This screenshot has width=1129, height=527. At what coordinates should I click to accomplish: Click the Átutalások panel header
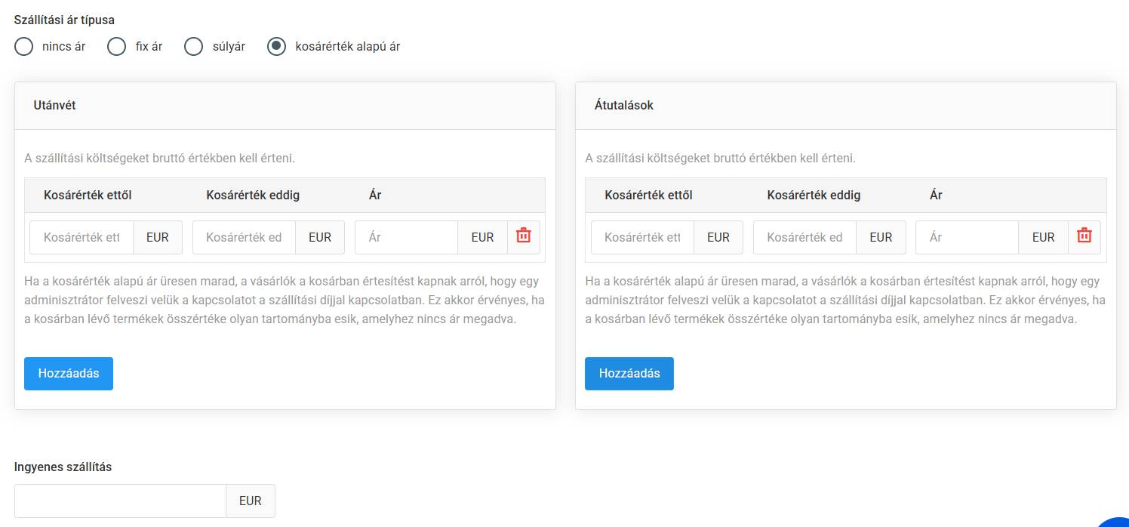pos(846,106)
